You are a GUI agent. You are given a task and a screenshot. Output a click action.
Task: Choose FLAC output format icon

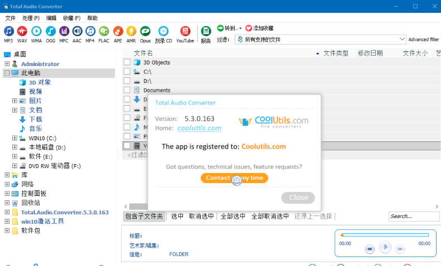coord(104,31)
